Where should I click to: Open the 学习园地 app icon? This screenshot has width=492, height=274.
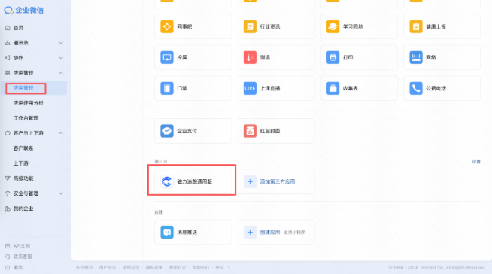point(333,26)
